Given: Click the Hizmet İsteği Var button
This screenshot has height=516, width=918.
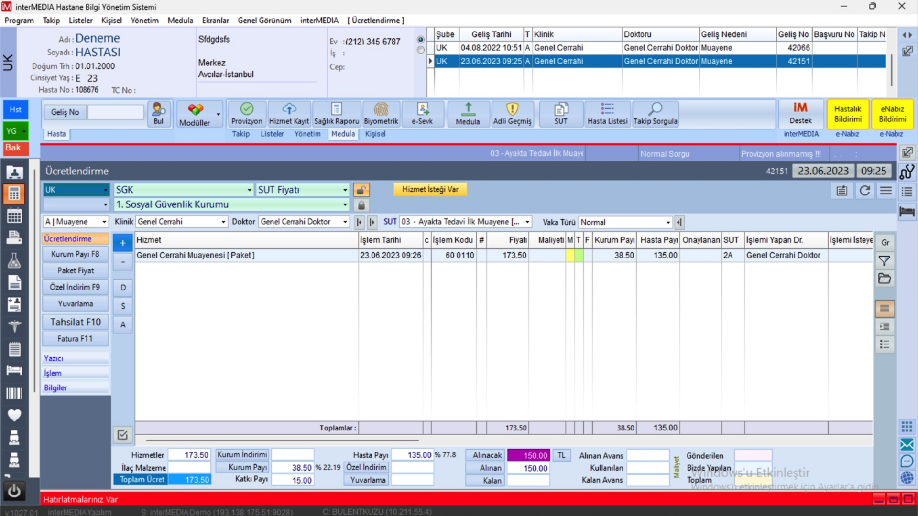Looking at the screenshot, I should click(x=430, y=189).
